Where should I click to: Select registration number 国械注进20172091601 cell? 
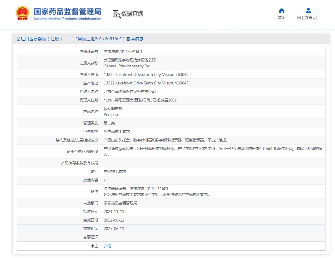tap(123, 51)
